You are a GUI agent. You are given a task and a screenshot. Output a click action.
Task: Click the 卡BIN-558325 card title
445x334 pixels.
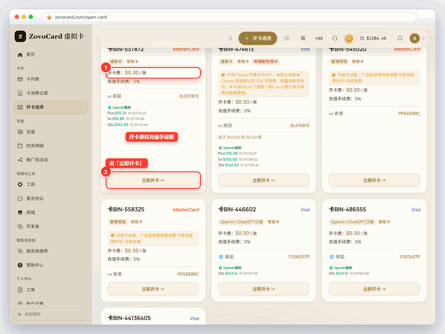126,210
